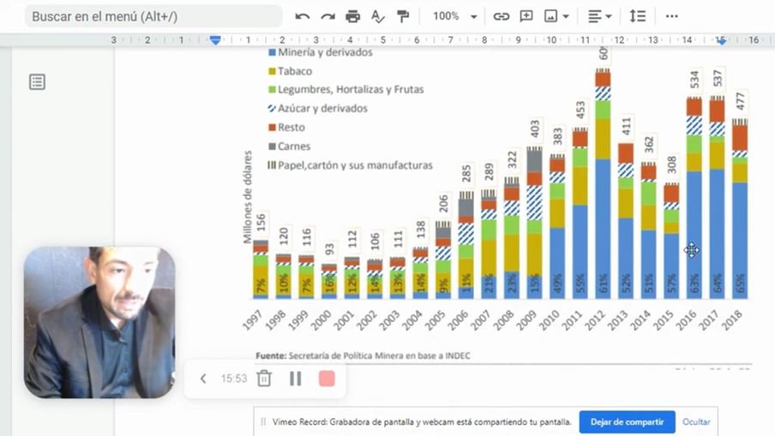Expand the insert image dropdown

pos(566,16)
